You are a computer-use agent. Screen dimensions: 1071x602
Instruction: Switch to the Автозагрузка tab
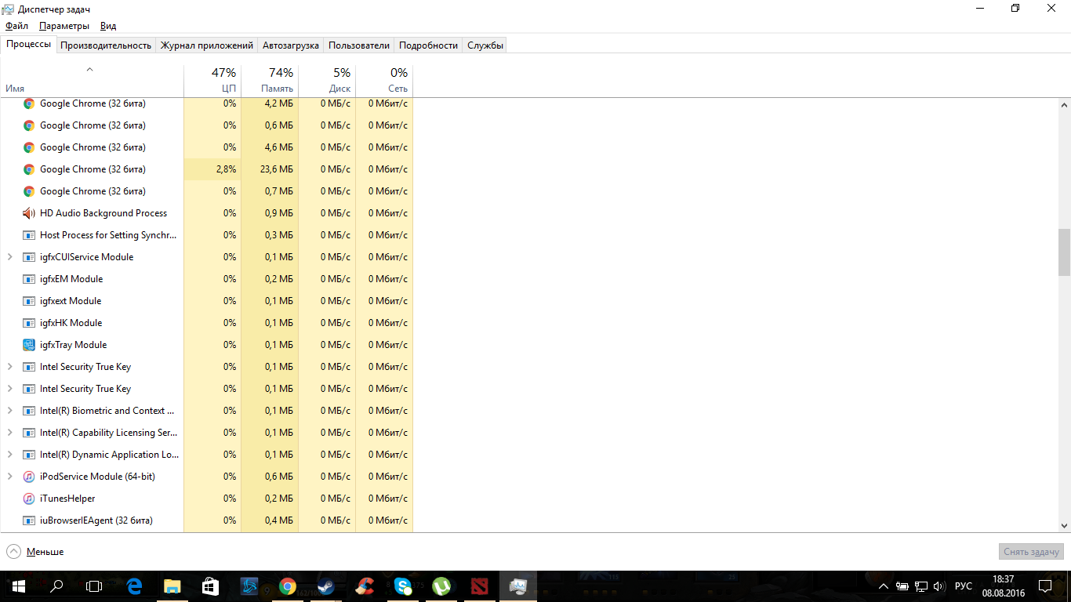coord(291,45)
